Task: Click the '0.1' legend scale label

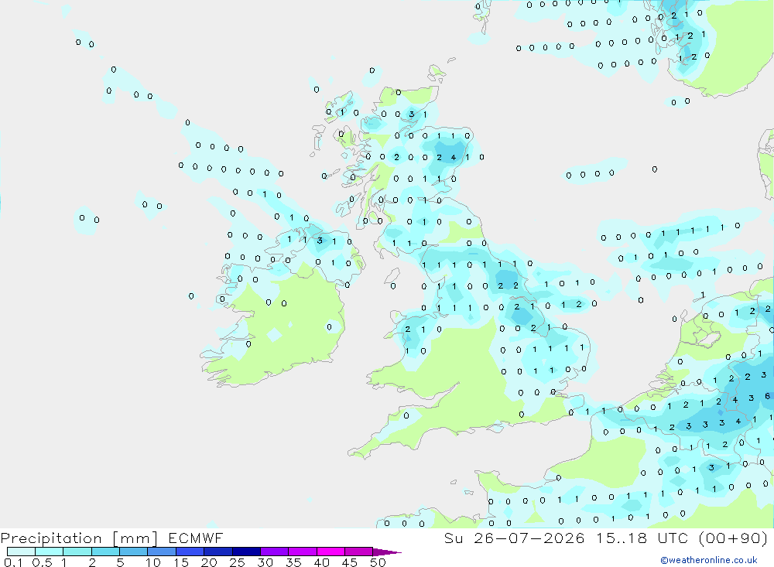Action: [13, 562]
